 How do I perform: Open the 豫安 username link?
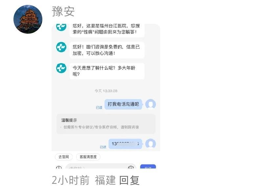coord(63,11)
